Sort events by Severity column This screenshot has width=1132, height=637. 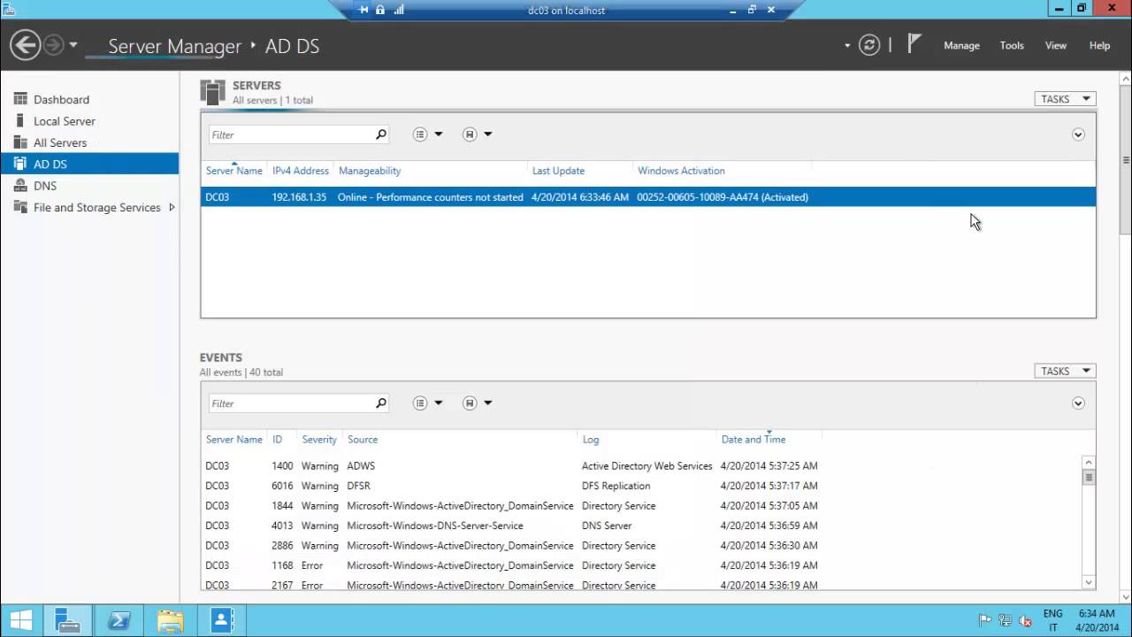point(319,440)
